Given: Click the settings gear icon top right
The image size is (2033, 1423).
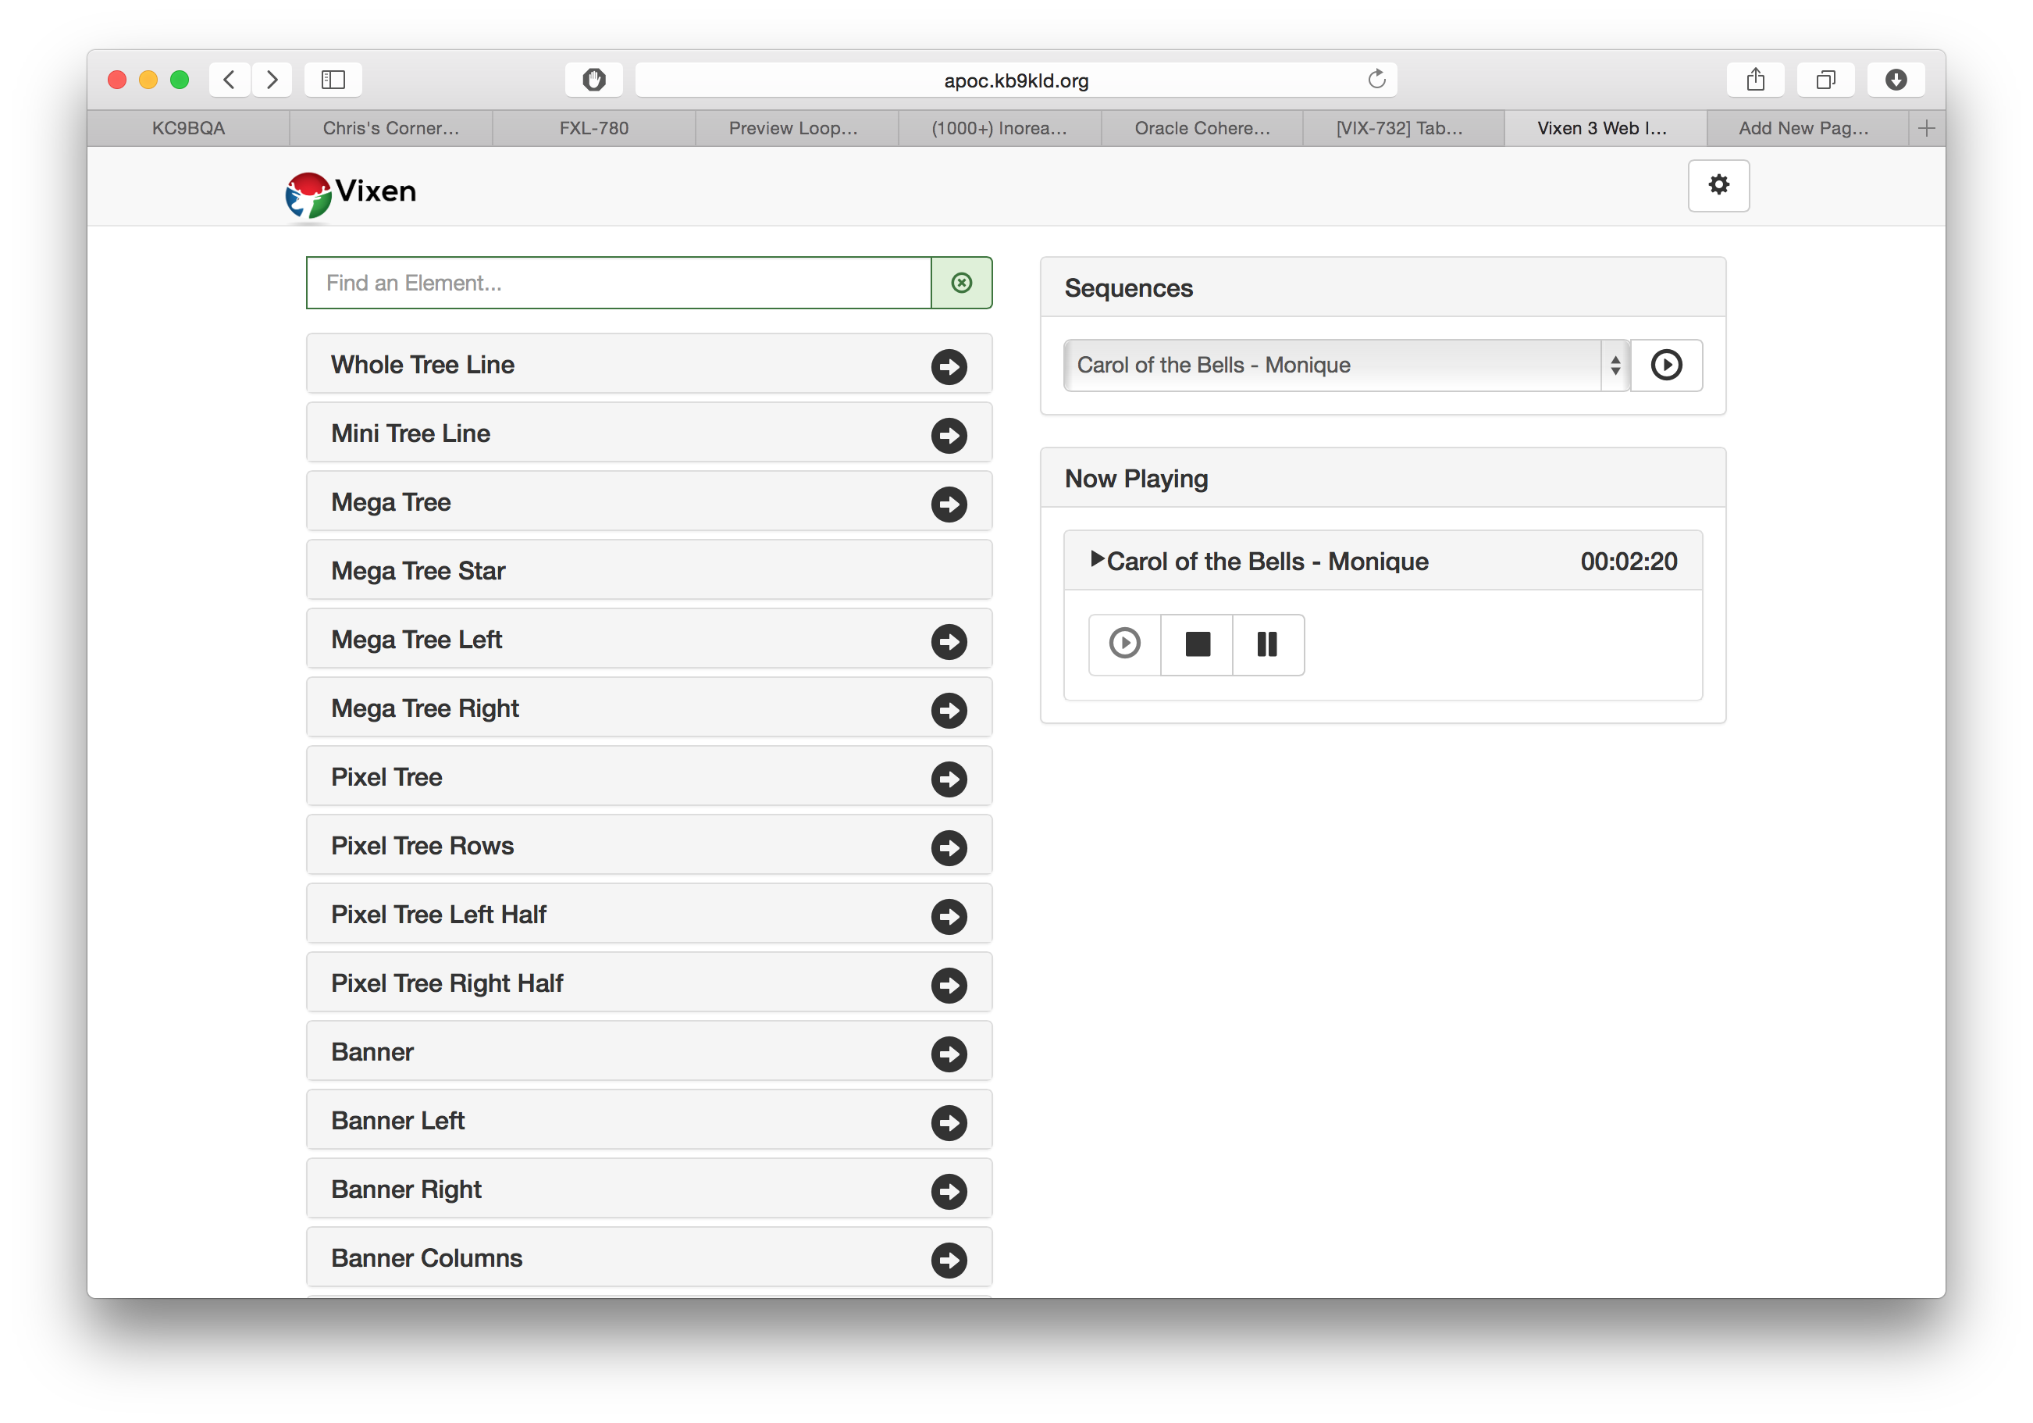Looking at the screenshot, I should [1719, 185].
